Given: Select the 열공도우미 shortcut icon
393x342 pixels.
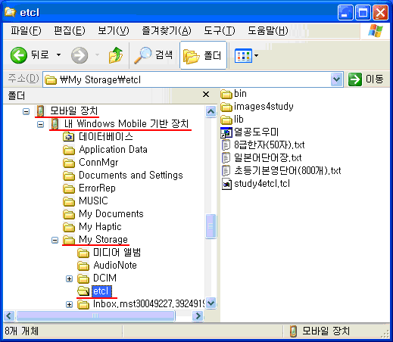Looking at the screenshot, I should pos(226,132).
